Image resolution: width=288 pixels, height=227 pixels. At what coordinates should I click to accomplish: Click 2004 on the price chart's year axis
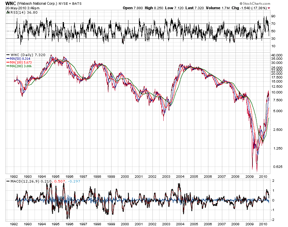[180, 176]
